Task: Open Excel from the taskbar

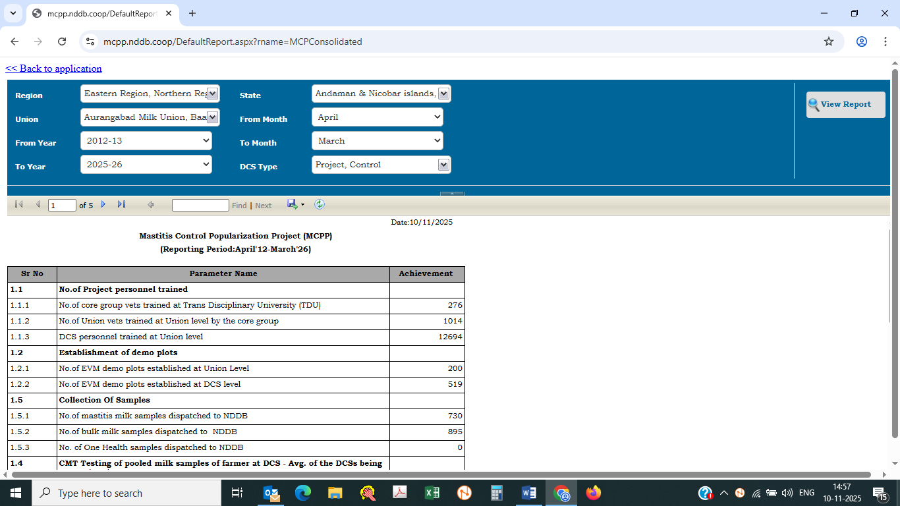Action: pos(432,493)
